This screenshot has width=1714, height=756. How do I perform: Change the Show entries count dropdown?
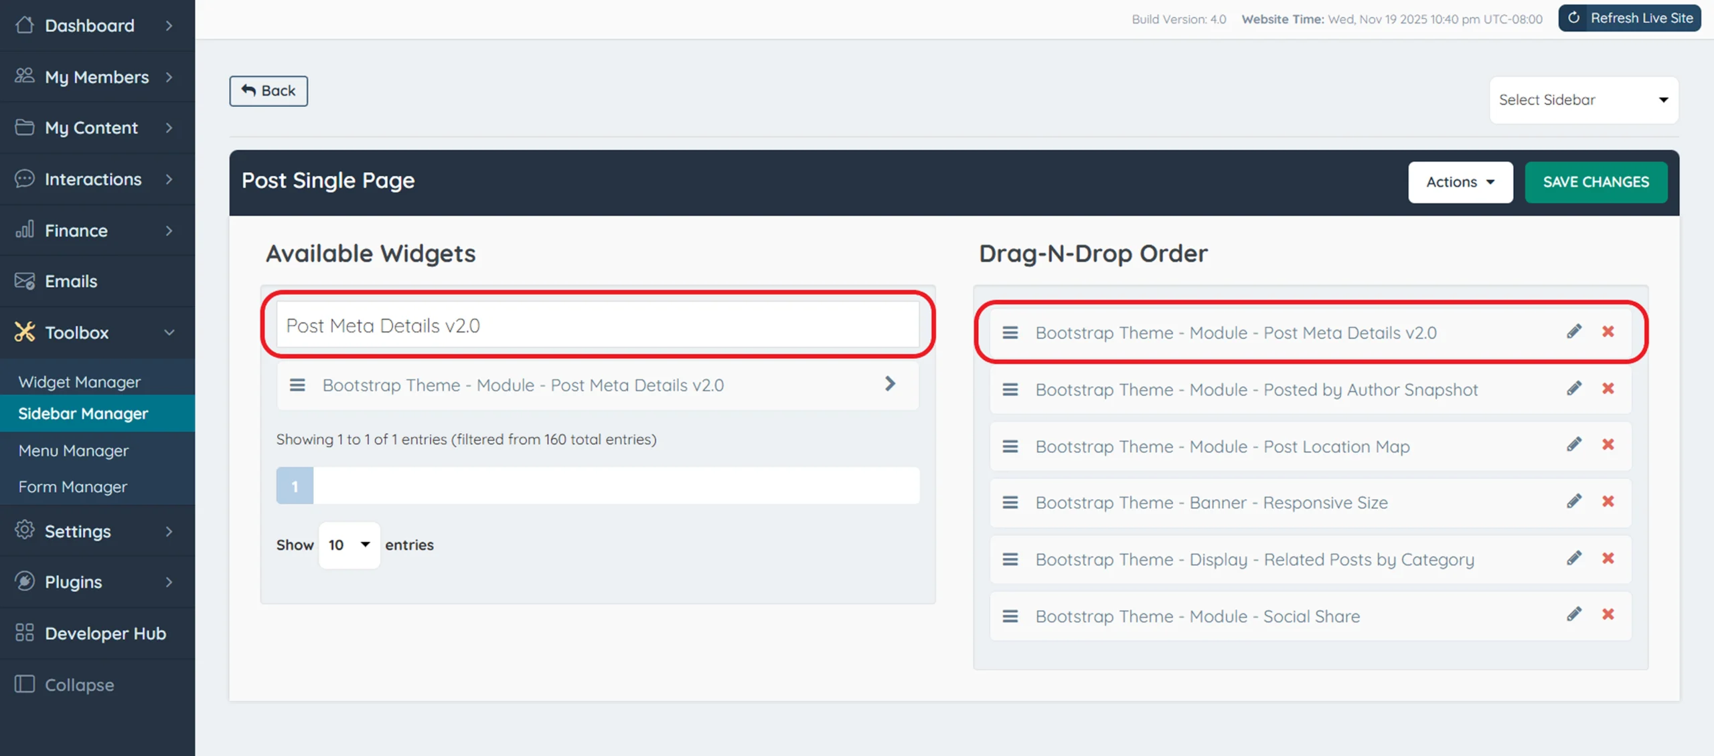coord(349,545)
